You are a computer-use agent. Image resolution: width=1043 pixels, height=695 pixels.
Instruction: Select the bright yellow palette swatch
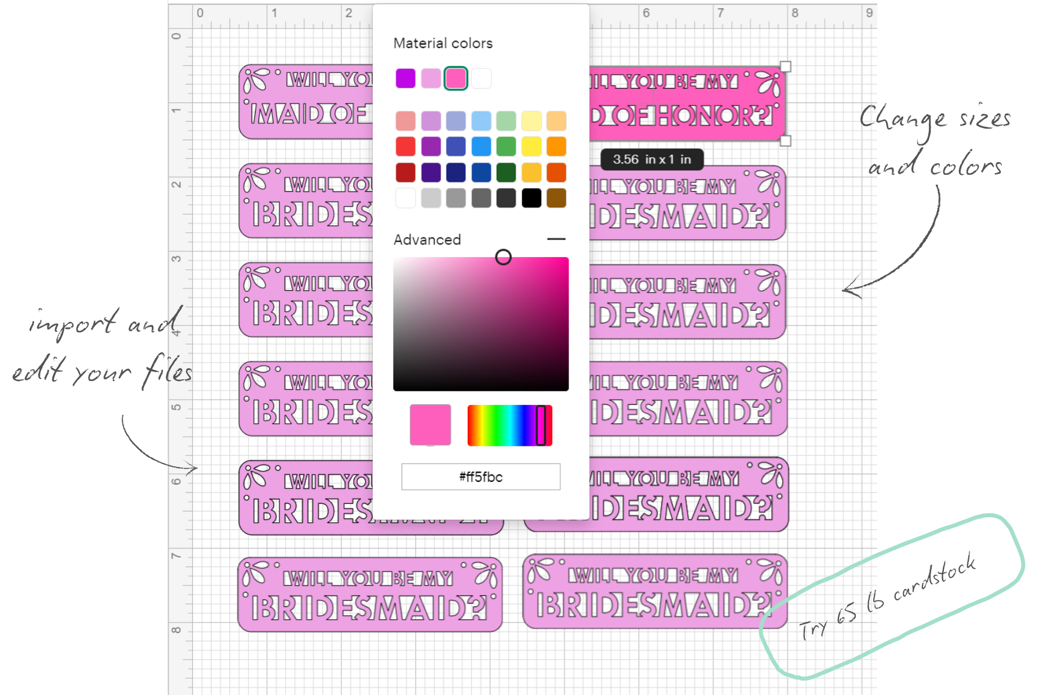(531, 147)
